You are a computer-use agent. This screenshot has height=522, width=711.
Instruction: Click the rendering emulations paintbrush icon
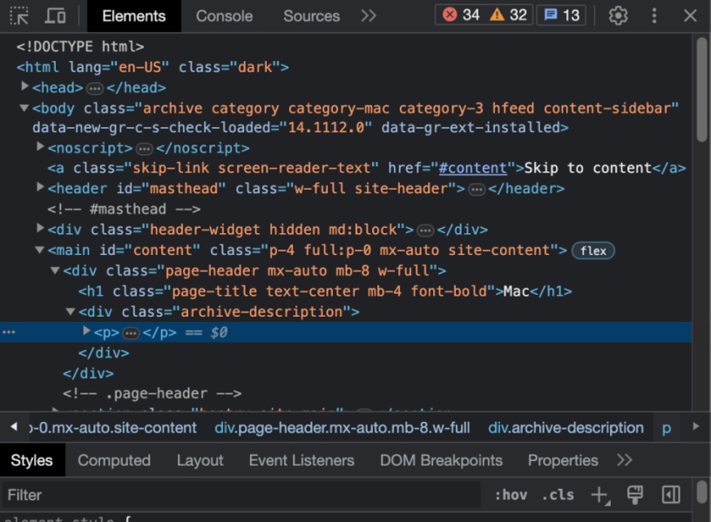pos(634,494)
